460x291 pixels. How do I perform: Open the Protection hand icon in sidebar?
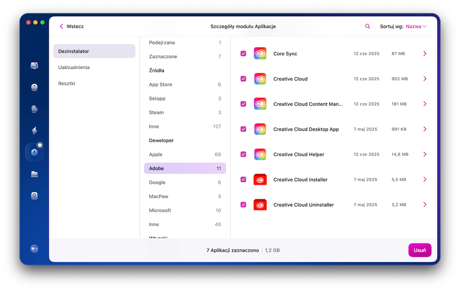(34, 109)
